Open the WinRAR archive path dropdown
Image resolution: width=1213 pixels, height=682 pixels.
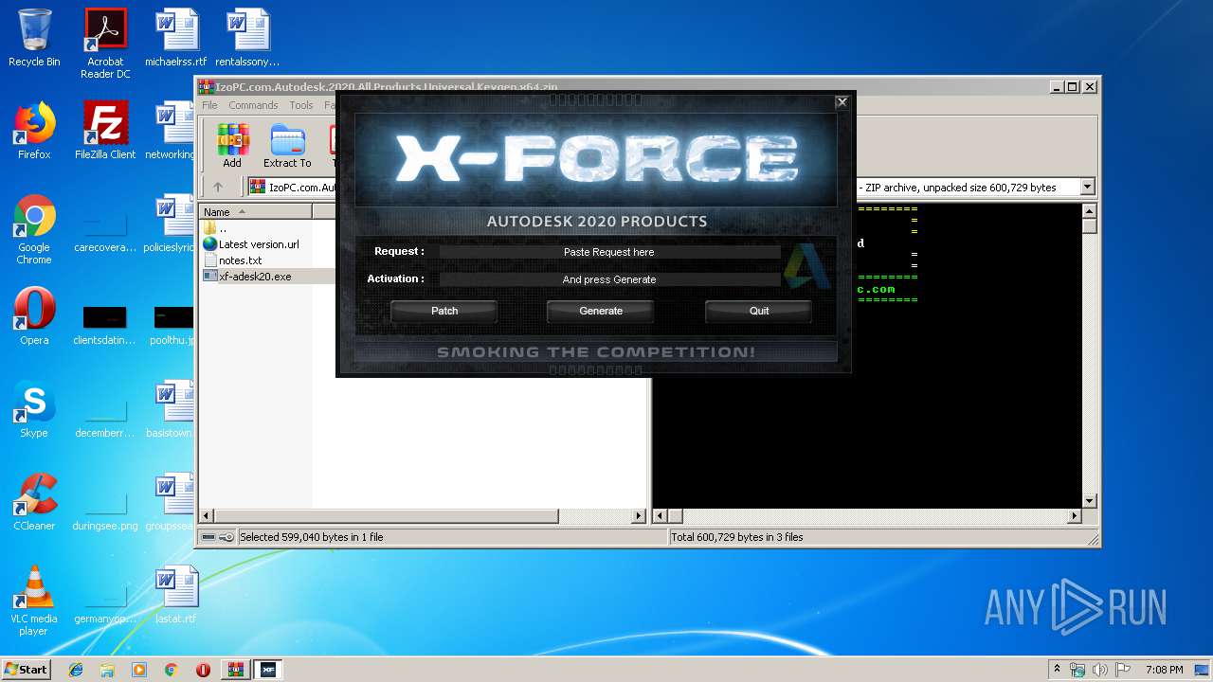(x=1087, y=188)
